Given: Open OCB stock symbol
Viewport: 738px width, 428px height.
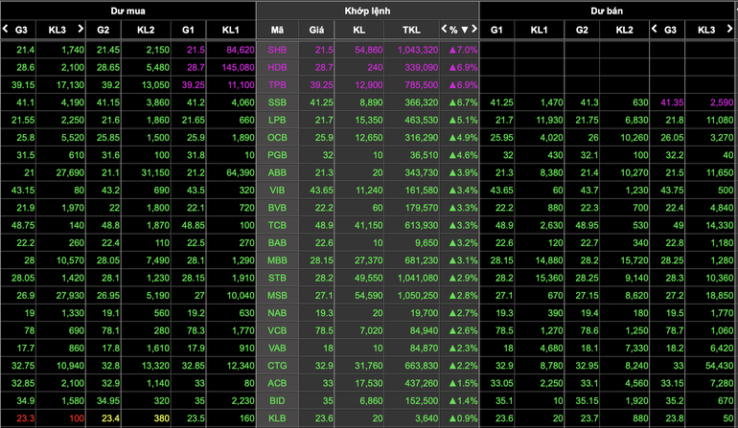Looking at the screenshot, I should 277,138.
